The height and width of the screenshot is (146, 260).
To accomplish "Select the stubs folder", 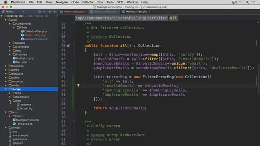I will [19, 116].
